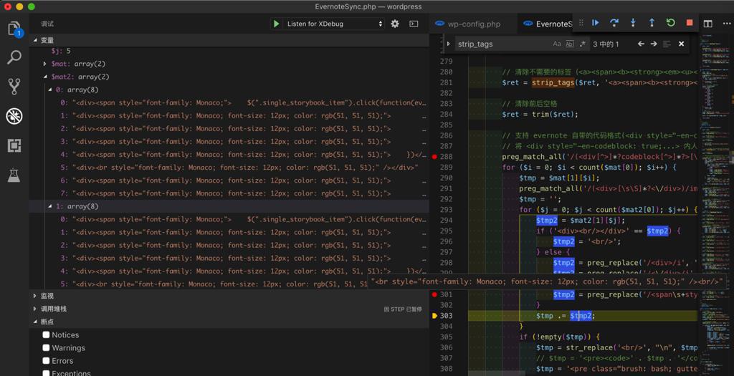The width and height of the screenshot is (734, 376).
Task: Click the Continue debug button
Action: pyautogui.click(x=596, y=23)
